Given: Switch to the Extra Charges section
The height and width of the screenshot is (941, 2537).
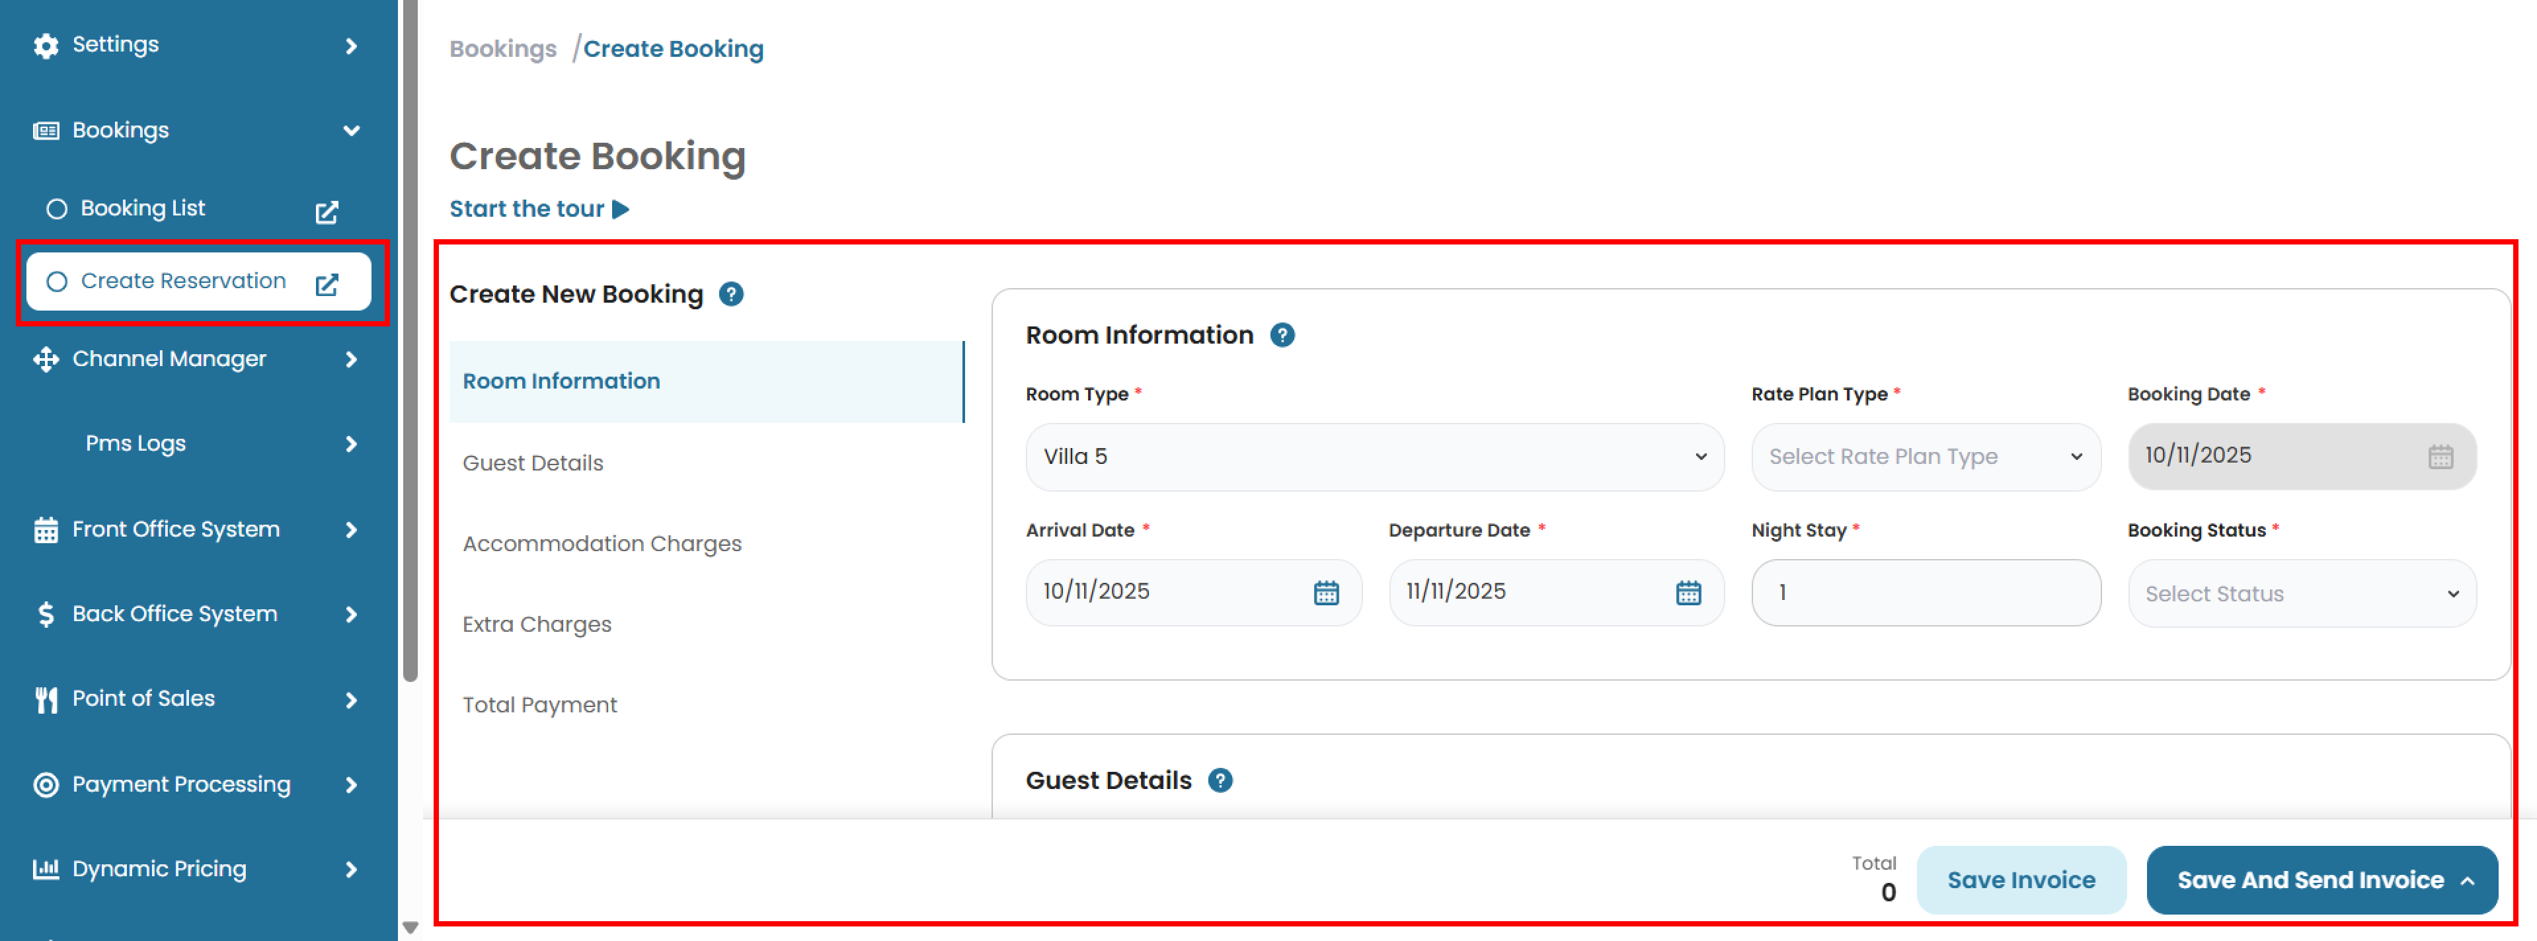Looking at the screenshot, I should [x=537, y=623].
